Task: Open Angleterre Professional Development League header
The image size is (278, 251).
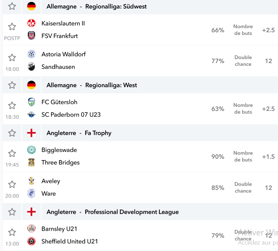Action: coord(112,212)
